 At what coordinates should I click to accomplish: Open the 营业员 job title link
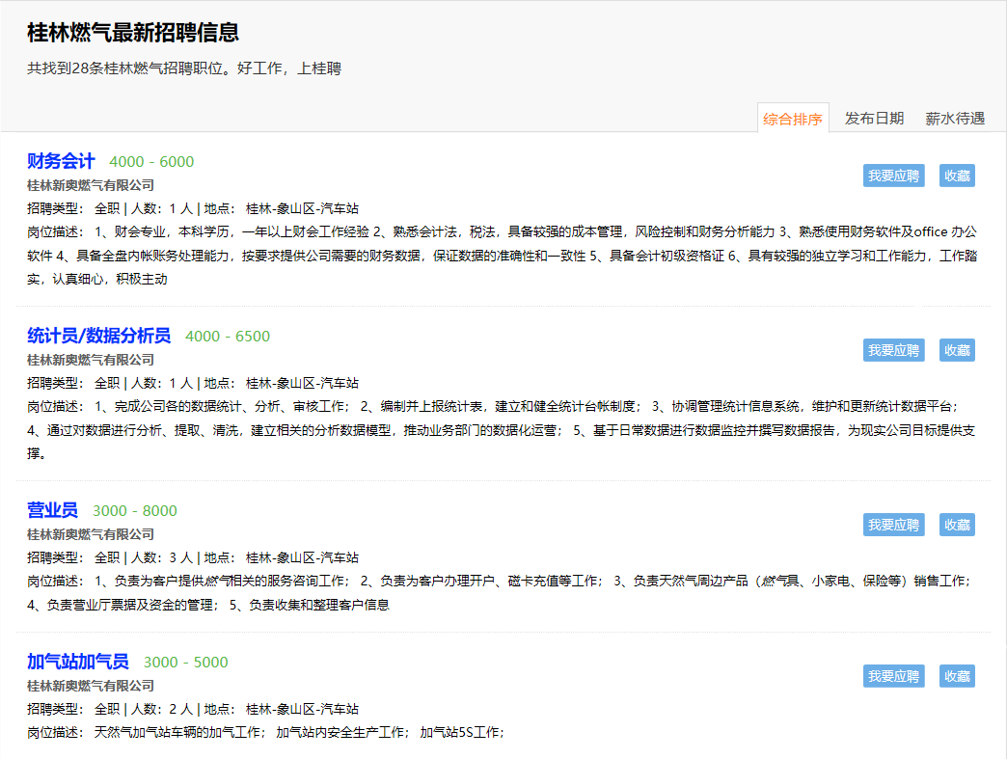(x=53, y=510)
